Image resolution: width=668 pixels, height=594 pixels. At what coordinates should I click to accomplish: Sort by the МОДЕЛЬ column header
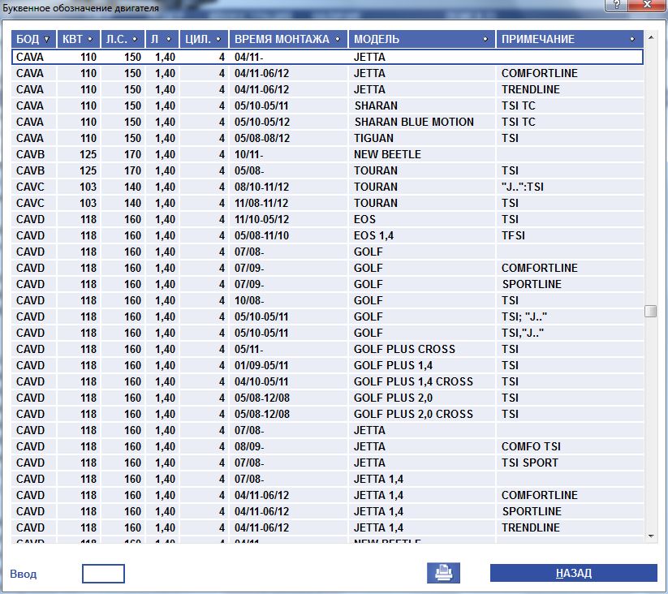pyautogui.click(x=422, y=39)
